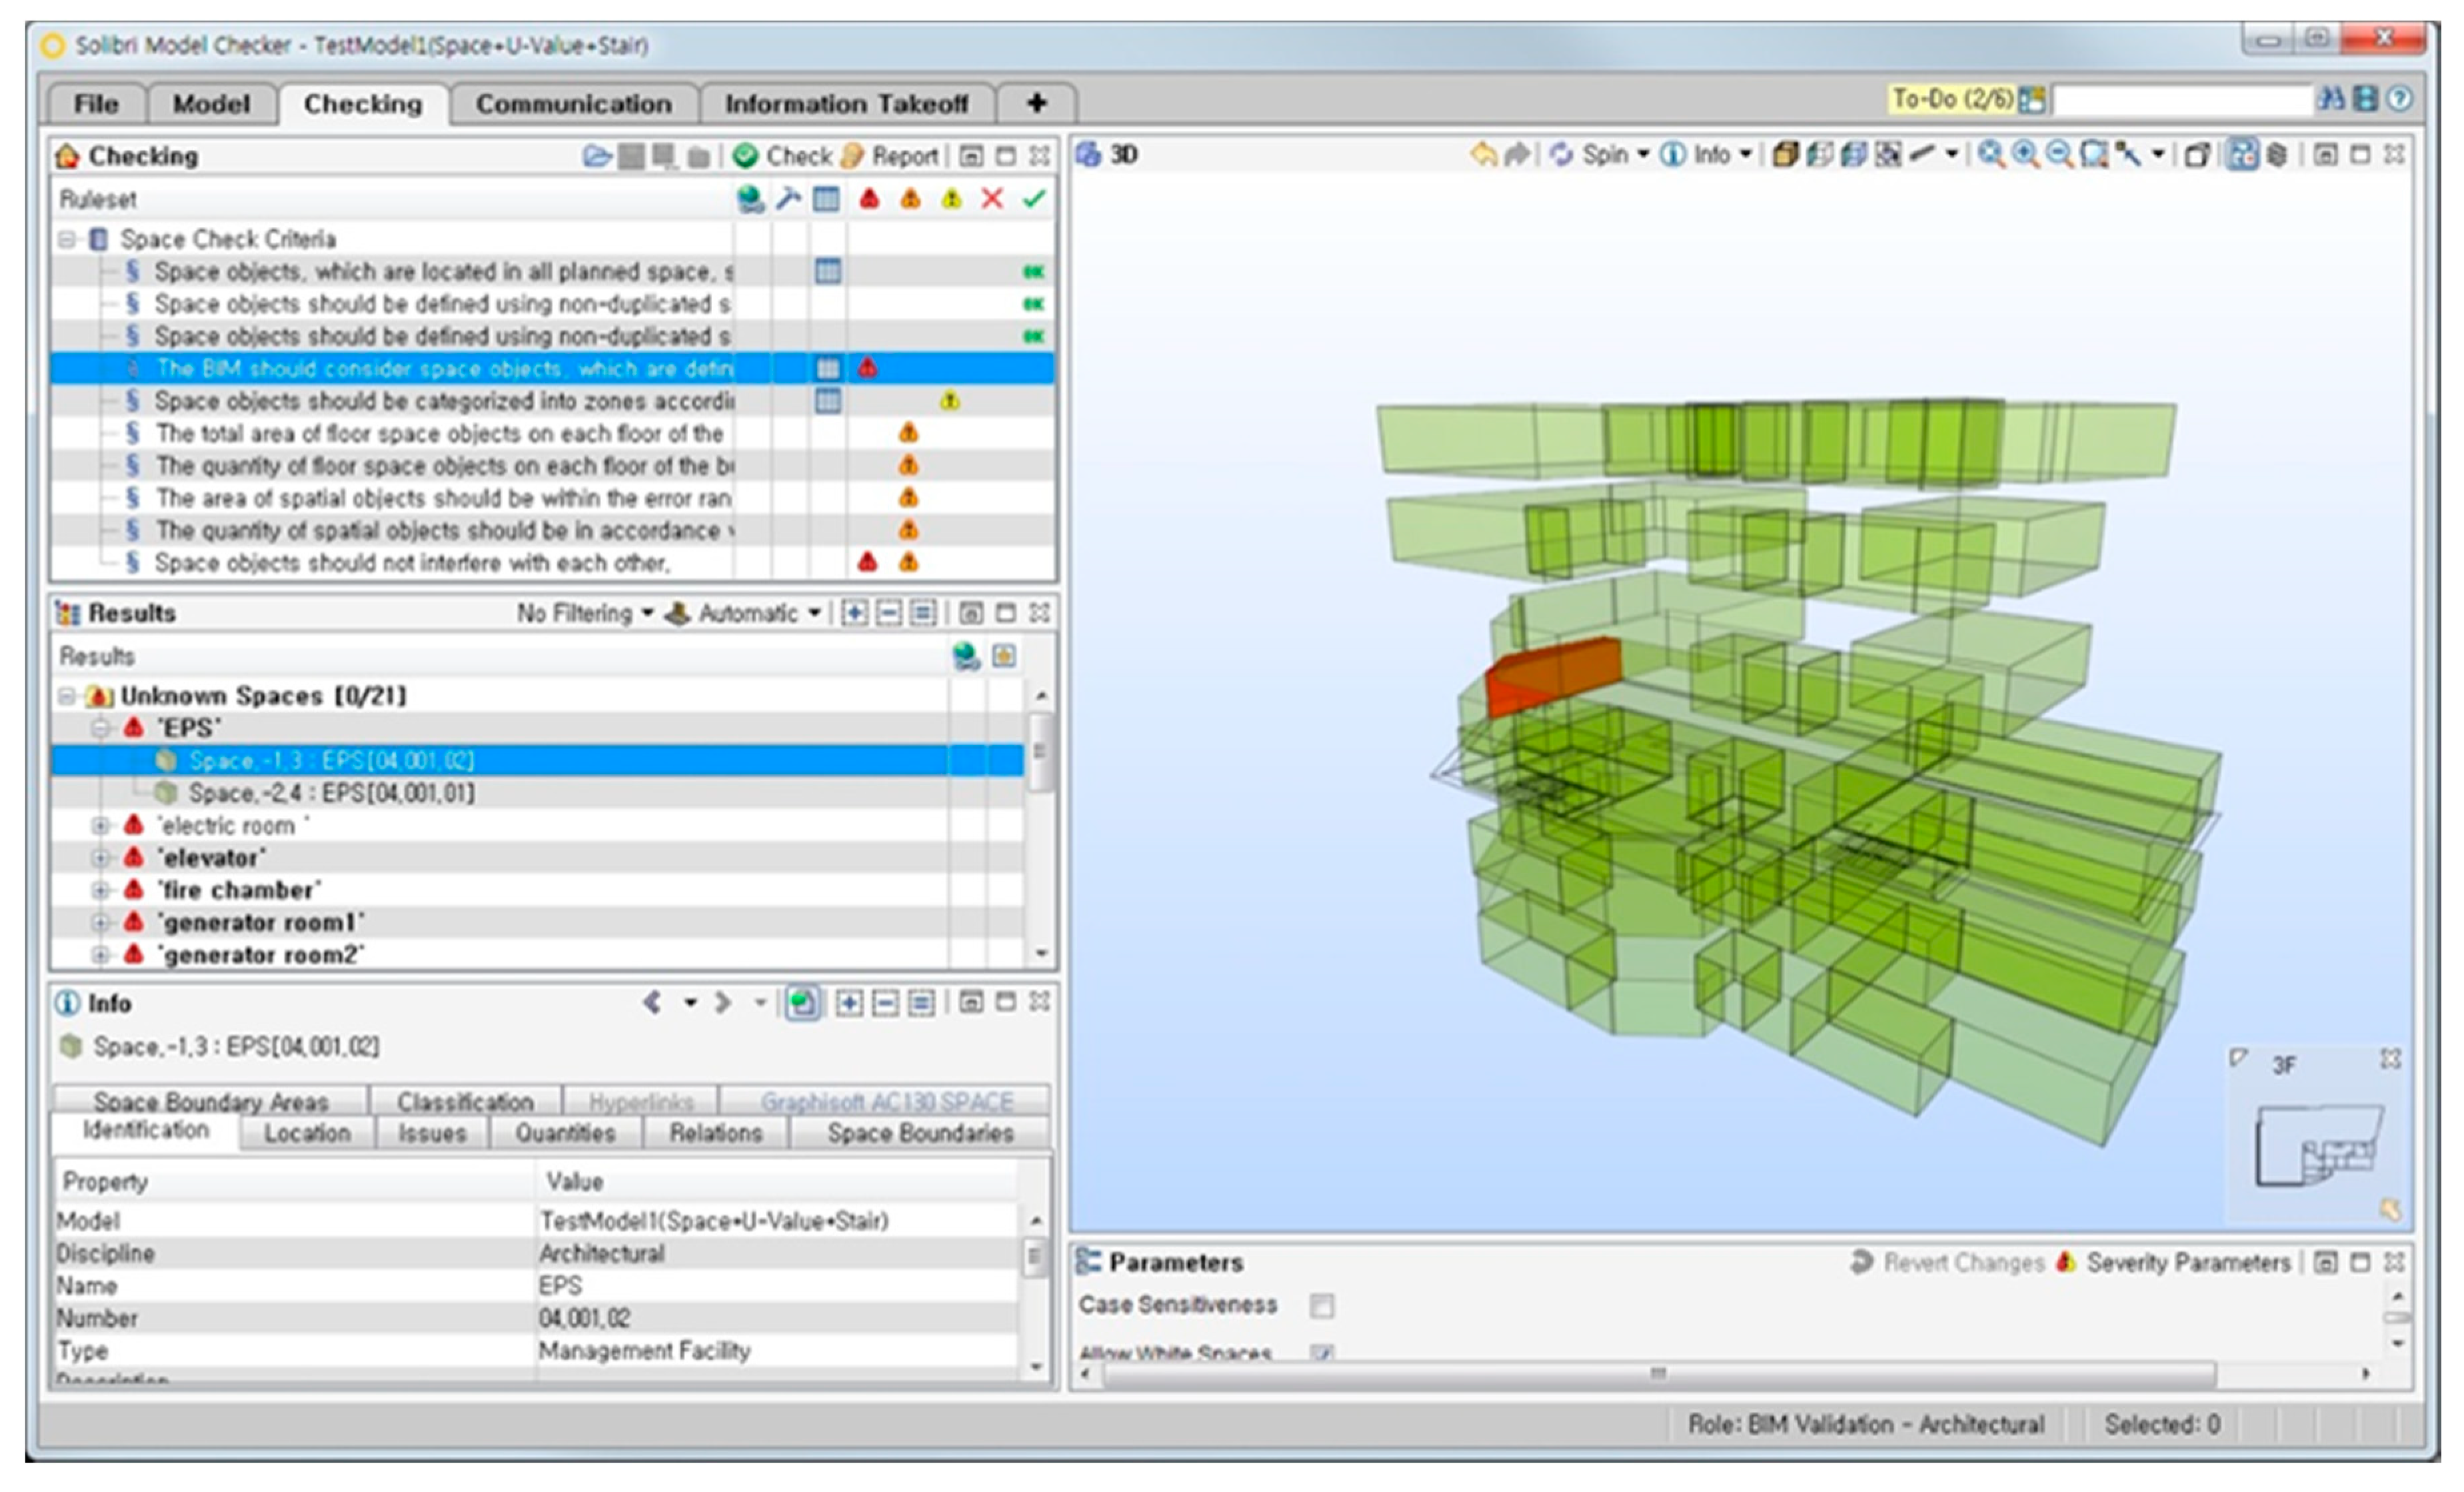Screen dimensions: 2464x1492
Task: Switch to the Communication tab
Action: (573, 104)
